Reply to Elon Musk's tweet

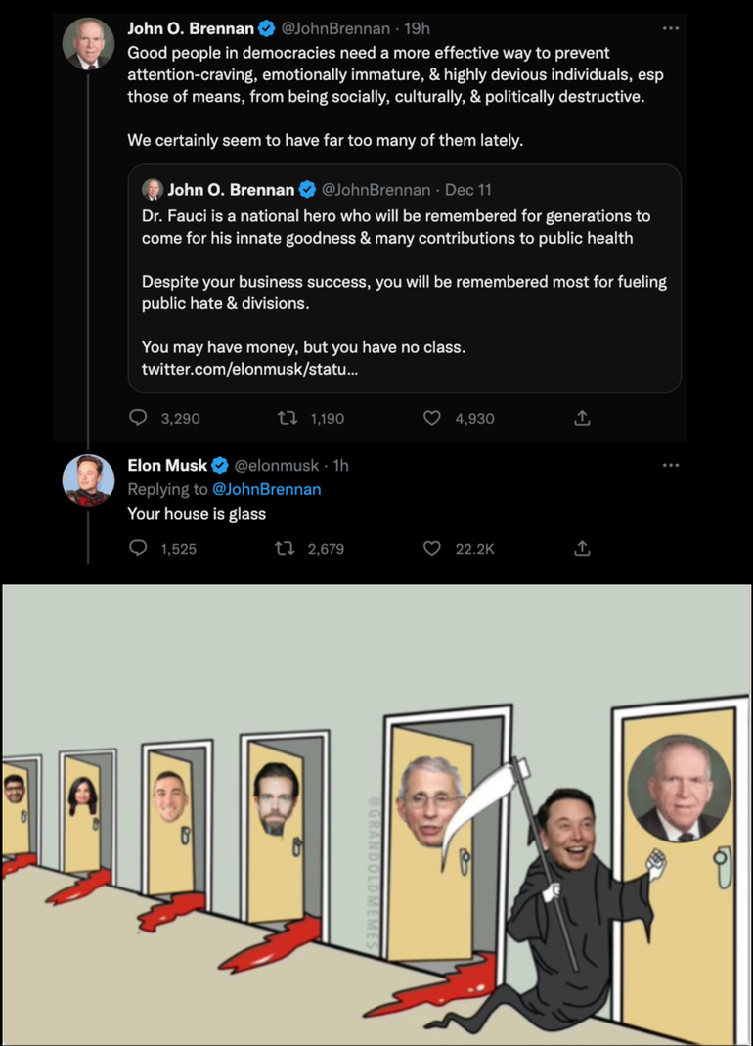[x=139, y=549]
